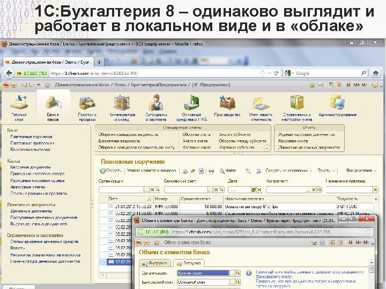The height and width of the screenshot is (289, 386).
Task: Mark for deletion with the red X toolbar icon
Action: [x=202, y=171]
